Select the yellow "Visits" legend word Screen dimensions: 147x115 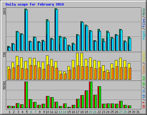coord(144,57)
